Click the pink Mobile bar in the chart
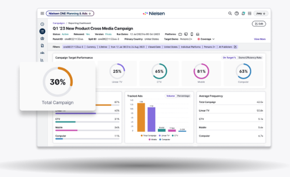This screenshot has width=290, height=177. [x=172, y=130]
